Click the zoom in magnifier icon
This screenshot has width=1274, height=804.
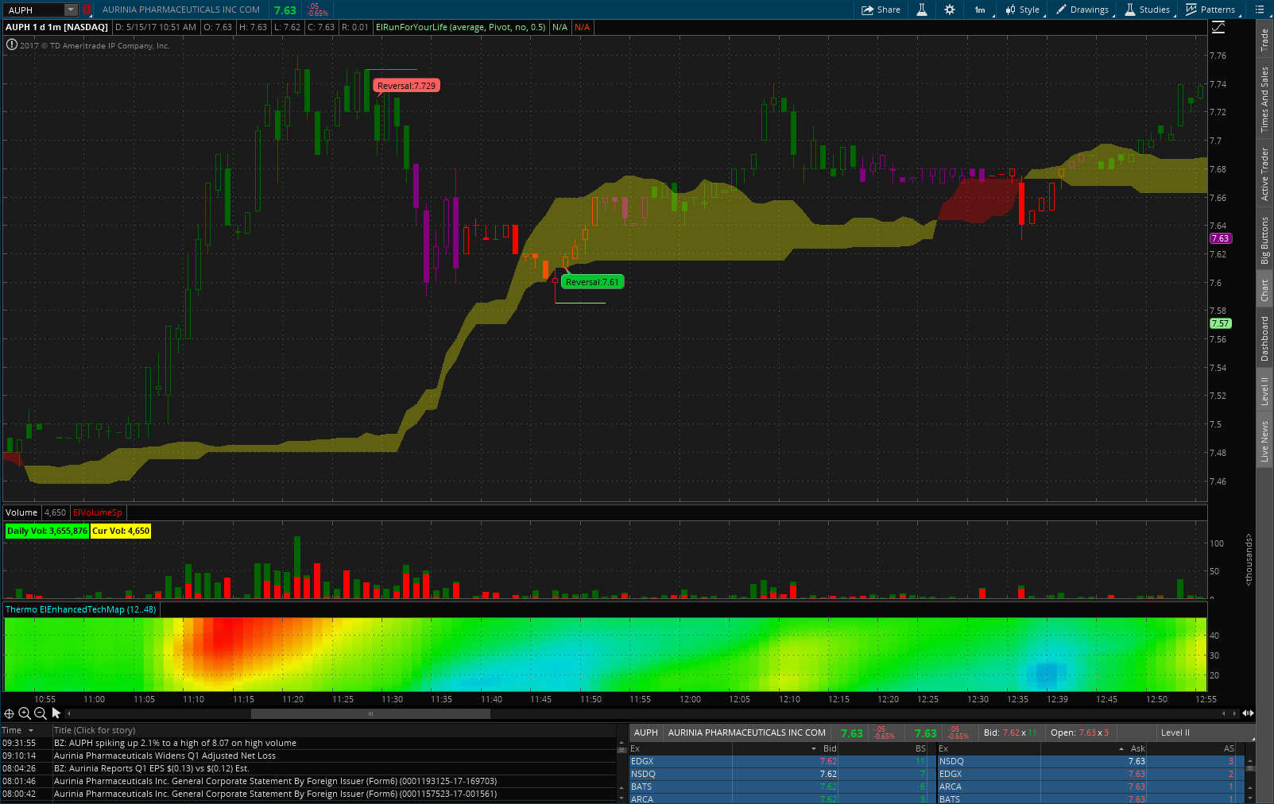(x=25, y=713)
